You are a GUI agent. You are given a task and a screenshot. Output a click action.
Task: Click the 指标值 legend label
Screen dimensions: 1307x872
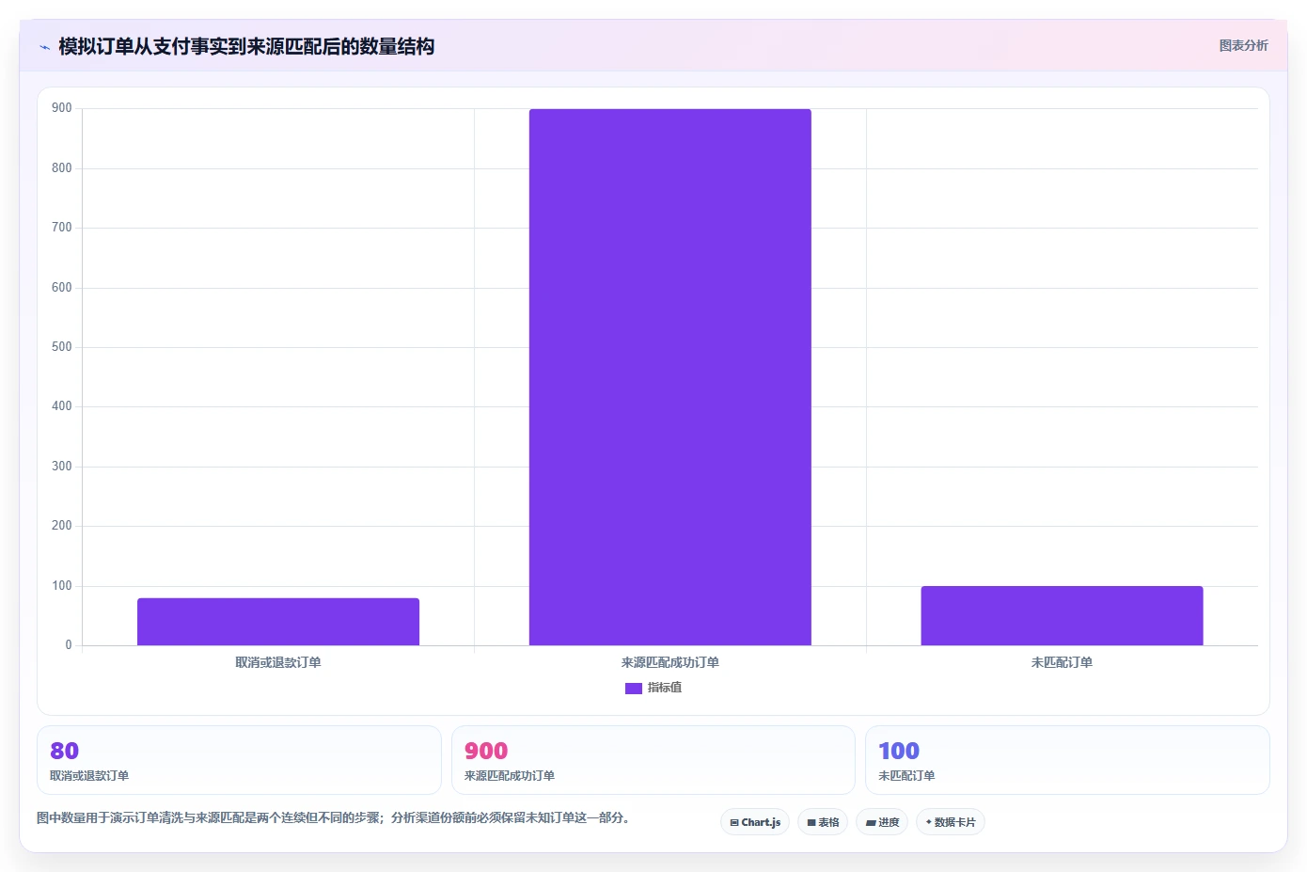665,689
